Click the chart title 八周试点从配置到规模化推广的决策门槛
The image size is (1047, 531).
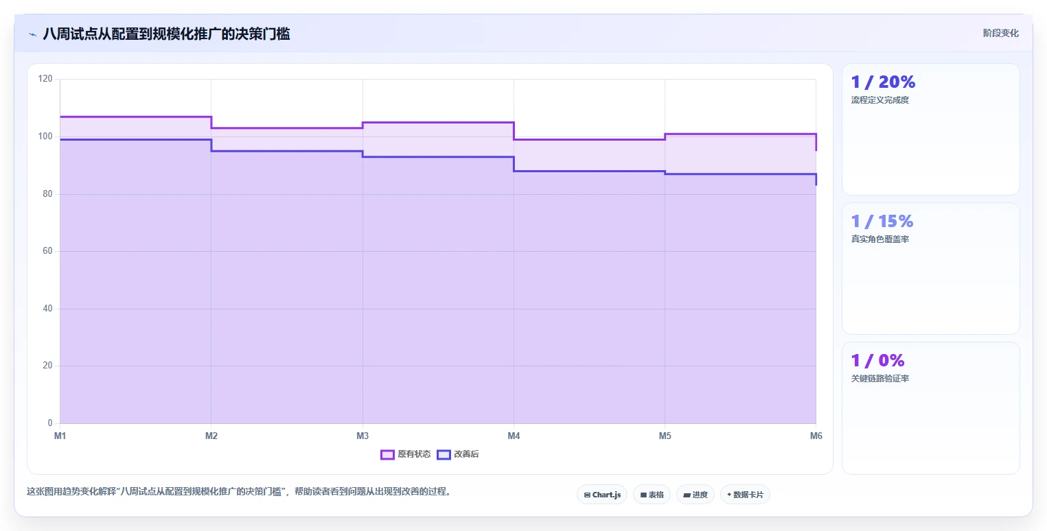pos(166,34)
